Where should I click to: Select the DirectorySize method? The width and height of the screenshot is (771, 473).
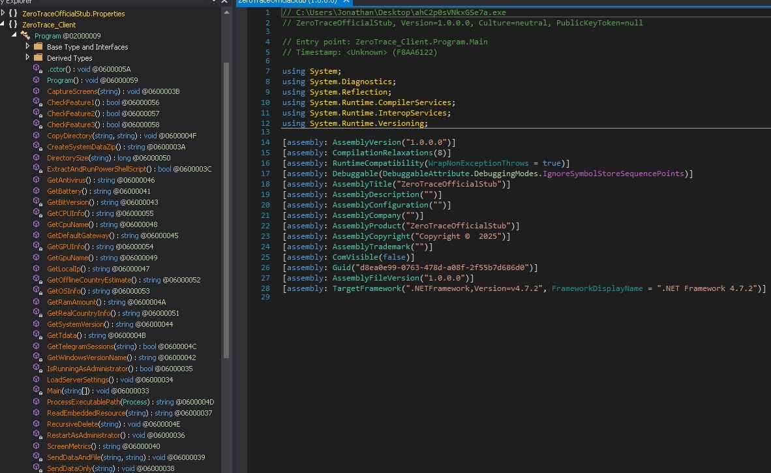(x=109, y=158)
